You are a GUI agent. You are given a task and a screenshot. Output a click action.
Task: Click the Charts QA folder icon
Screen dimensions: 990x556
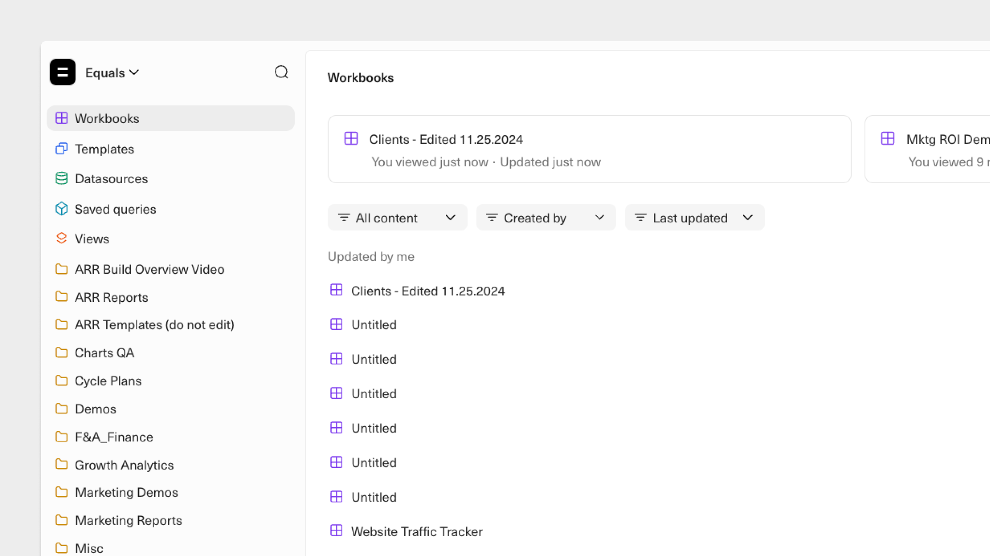click(61, 353)
